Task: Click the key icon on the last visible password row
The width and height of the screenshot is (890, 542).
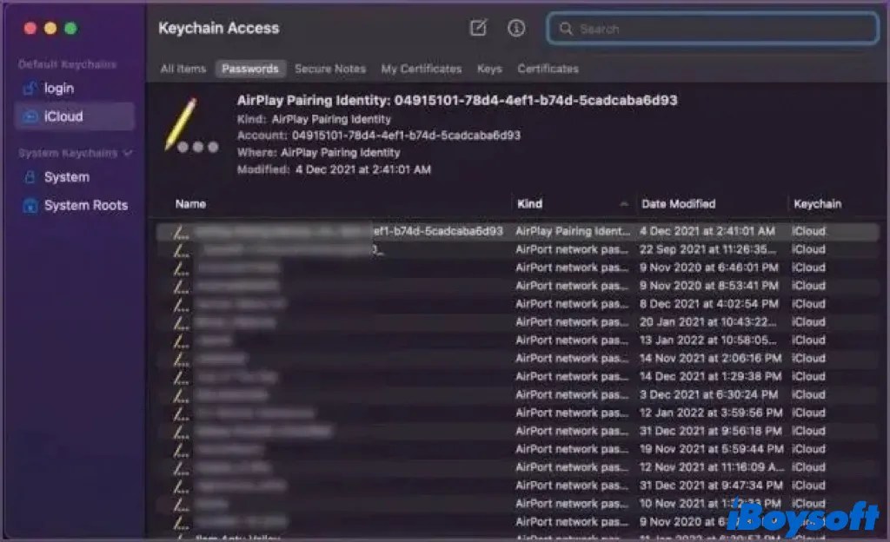Action: 178,521
